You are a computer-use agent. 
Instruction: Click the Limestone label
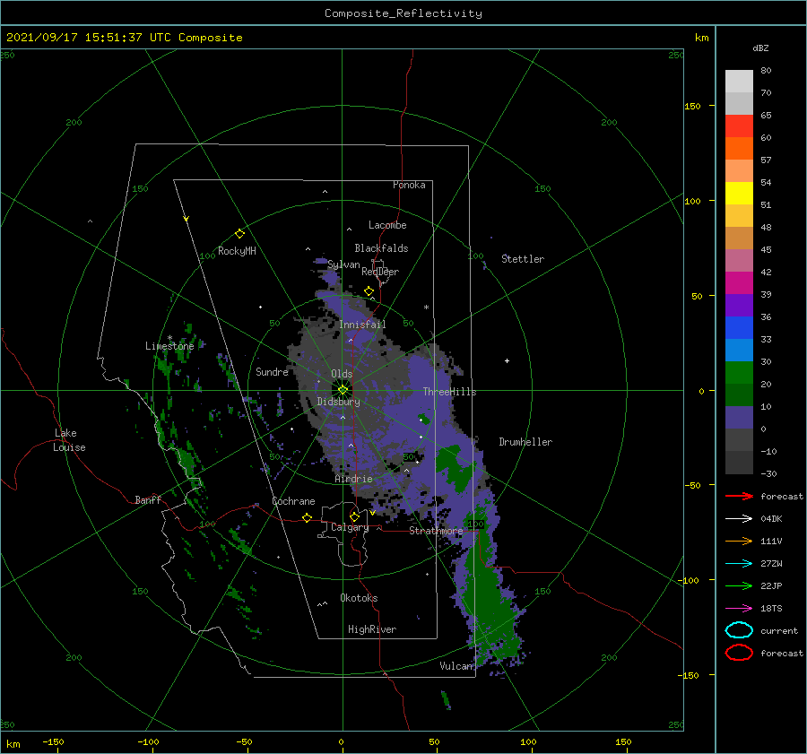click(169, 346)
